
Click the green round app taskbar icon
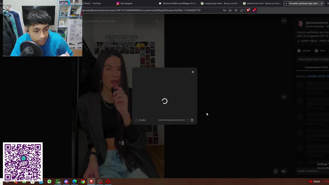(x=49, y=182)
